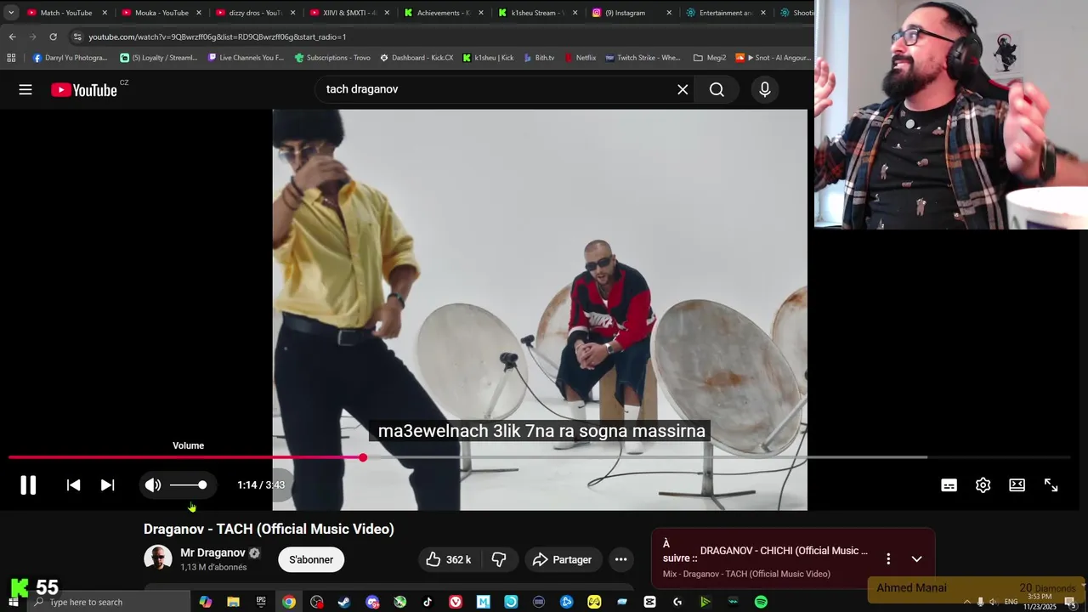This screenshot has height=612, width=1088.
Task: Reload the page with refresh icon
Action: click(53, 37)
